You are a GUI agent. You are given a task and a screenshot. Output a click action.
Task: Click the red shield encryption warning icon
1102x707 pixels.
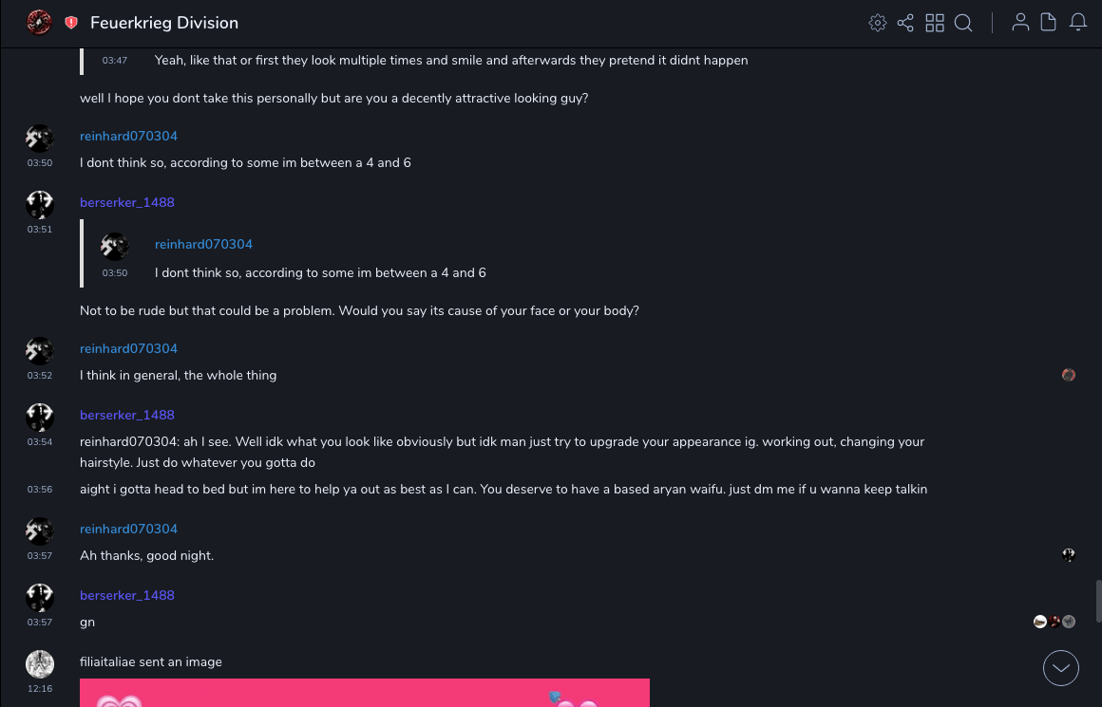point(71,23)
